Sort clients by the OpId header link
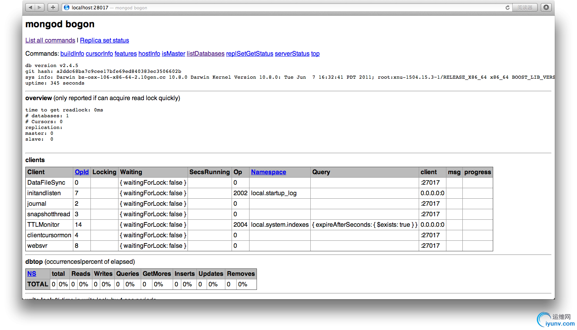Image resolution: width=577 pixels, height=330 pixels. click(82, 172)
